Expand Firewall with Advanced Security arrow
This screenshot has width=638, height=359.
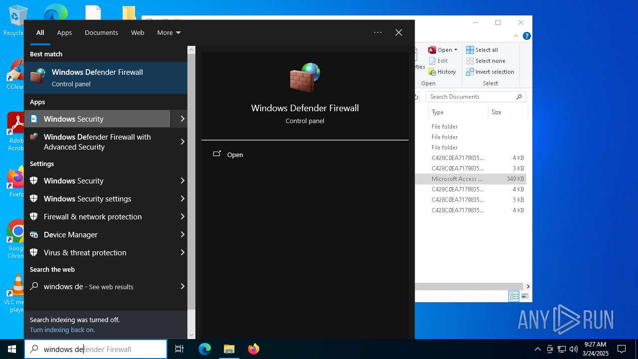click(x=182, y=142)
